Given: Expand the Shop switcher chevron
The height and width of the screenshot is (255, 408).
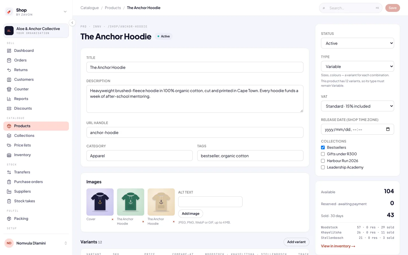Looking at the screenshot, I should coord(65,12).
